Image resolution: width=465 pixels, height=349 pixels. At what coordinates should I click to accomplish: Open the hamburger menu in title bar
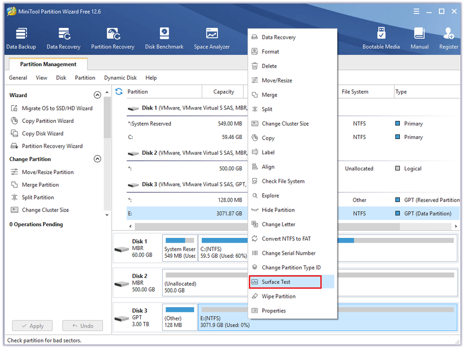tap(416, 11)
